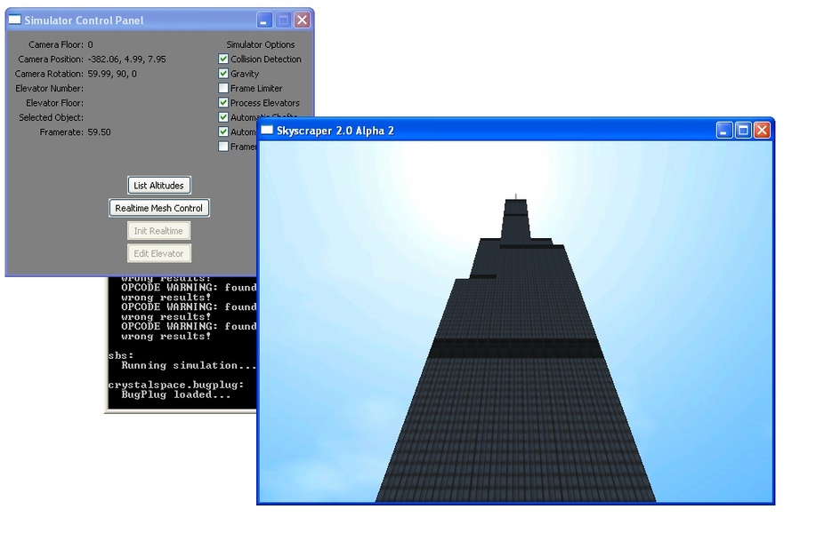Click the Skyscraper 2.0 Alpha 2 window icon
This screenshot has height=533, width=816.
coord(267,131)
